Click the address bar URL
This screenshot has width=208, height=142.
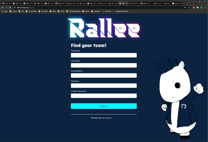[25, 7]
